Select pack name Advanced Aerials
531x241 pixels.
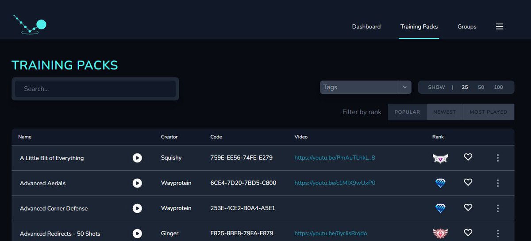(x=43, y=183)
